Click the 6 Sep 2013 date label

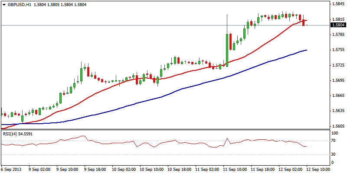[x=11, y=169]
